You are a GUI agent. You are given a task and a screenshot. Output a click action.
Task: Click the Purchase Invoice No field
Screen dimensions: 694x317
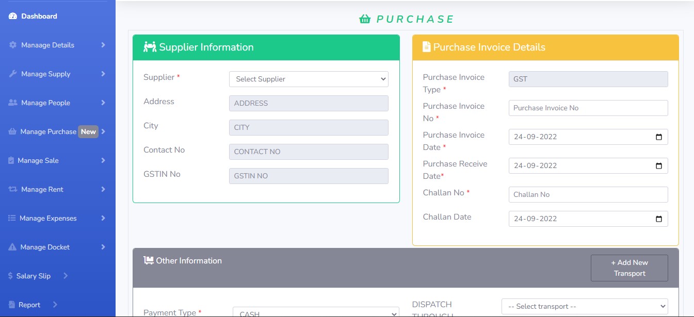tap(588, 108)
